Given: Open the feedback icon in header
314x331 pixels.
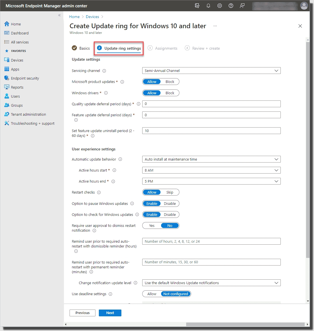Looking at the screenshot, I should (242, 6).
